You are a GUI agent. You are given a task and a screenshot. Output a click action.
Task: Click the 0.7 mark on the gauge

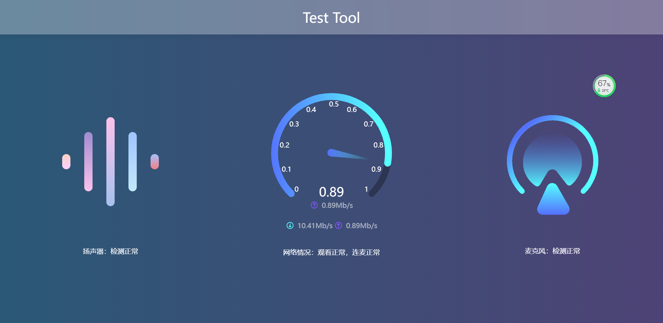coord(368,124)
